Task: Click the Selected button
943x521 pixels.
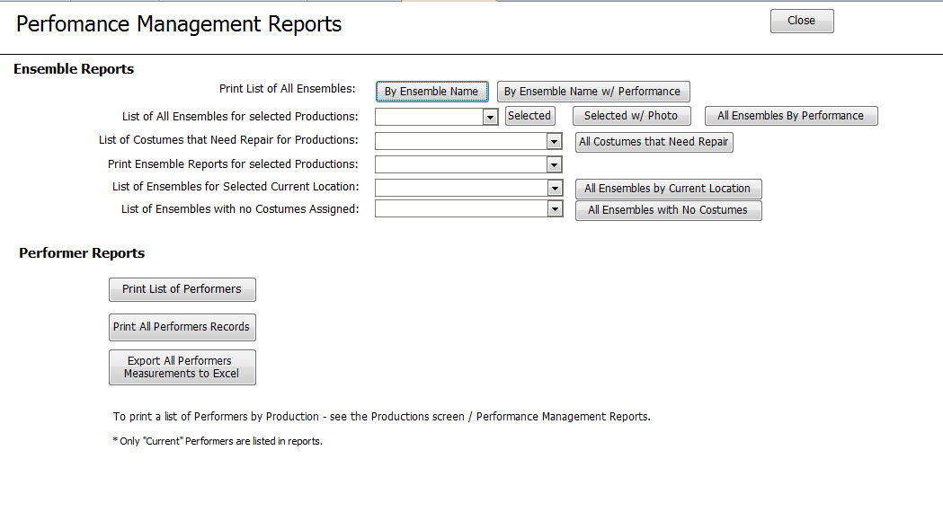Action: tap(529, 115)
